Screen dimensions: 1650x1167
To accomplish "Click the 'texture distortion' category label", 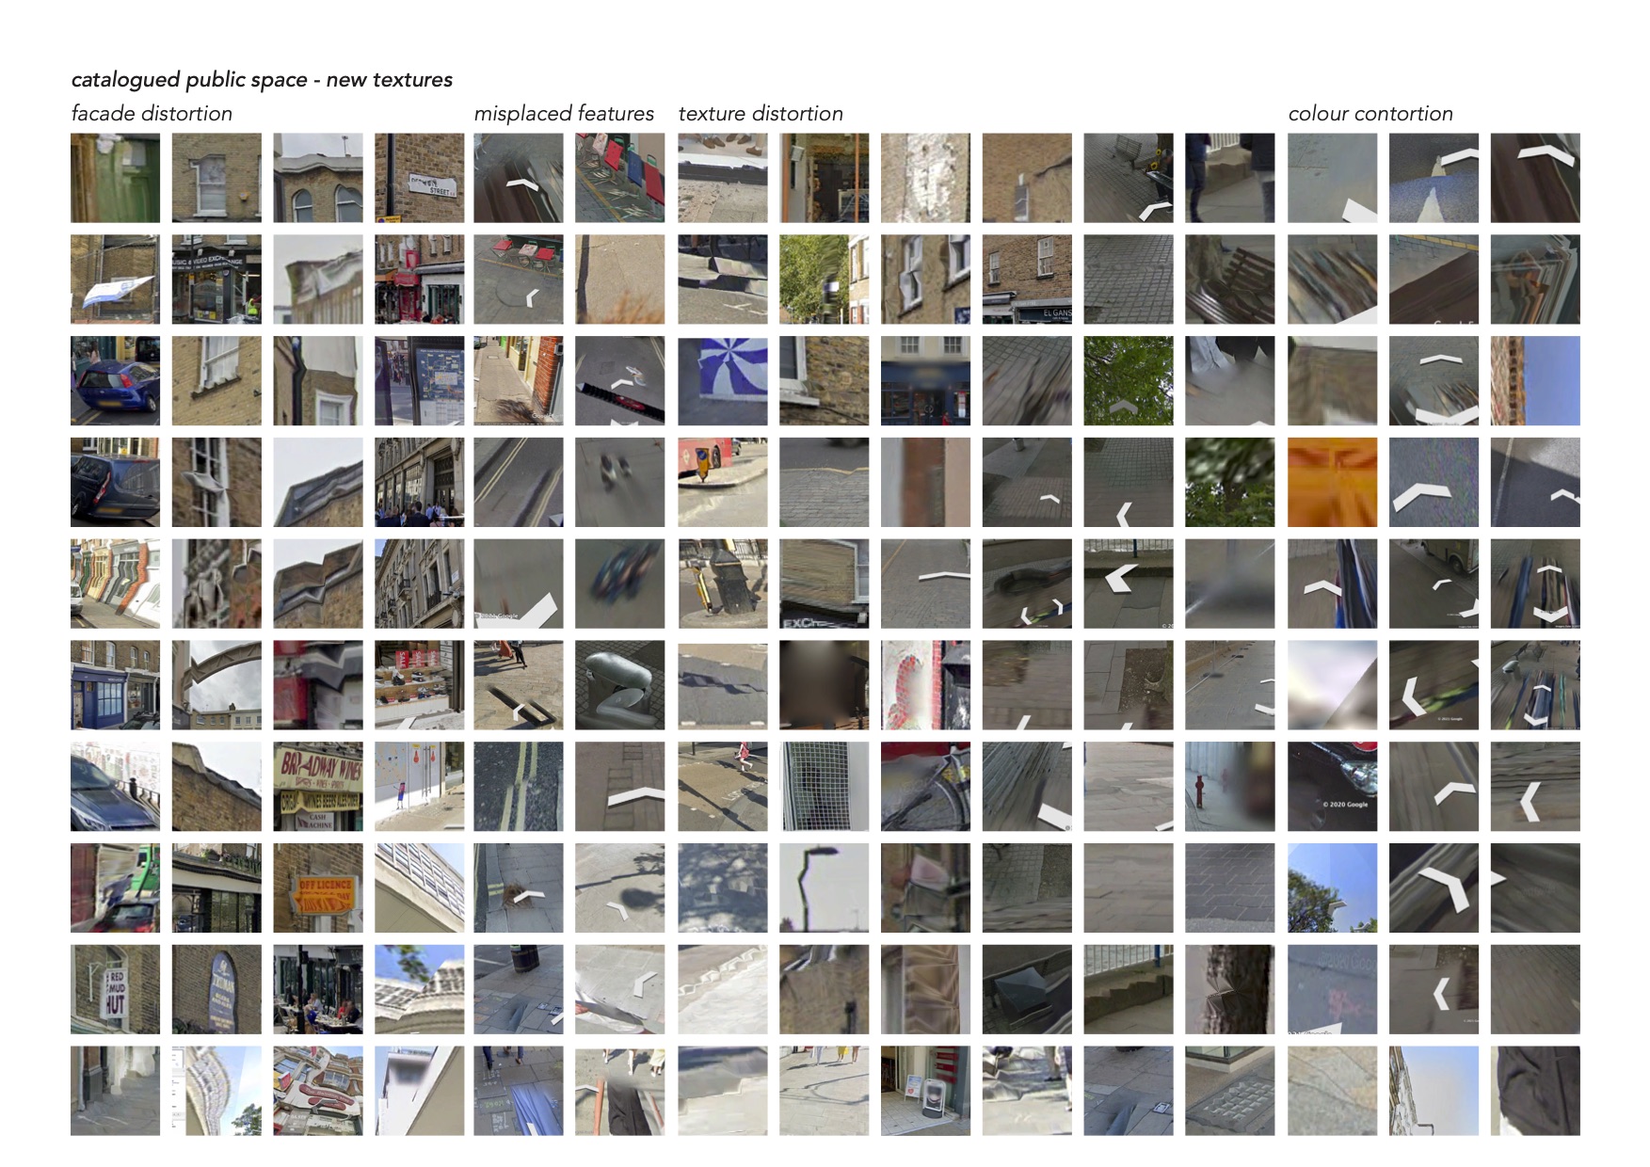I will click(x=761, y=114).
